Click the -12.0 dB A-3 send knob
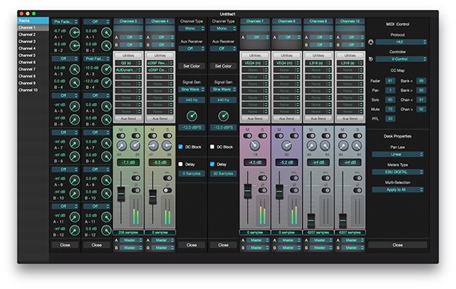Image resolution: width=456 pixels, height=289 pixels. [106, 69]
